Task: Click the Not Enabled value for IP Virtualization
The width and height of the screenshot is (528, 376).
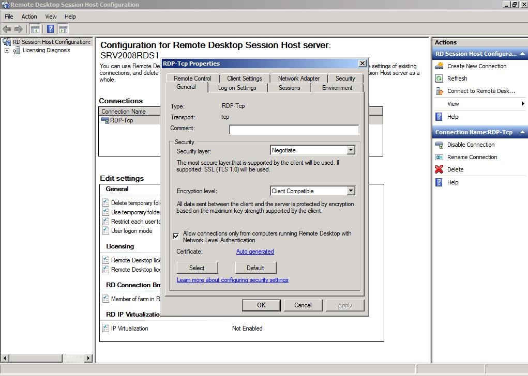Action: [x=247, y=328]
